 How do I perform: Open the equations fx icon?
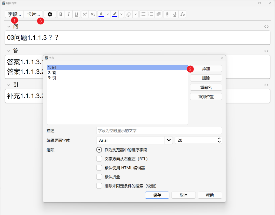(x=182, y=14)
